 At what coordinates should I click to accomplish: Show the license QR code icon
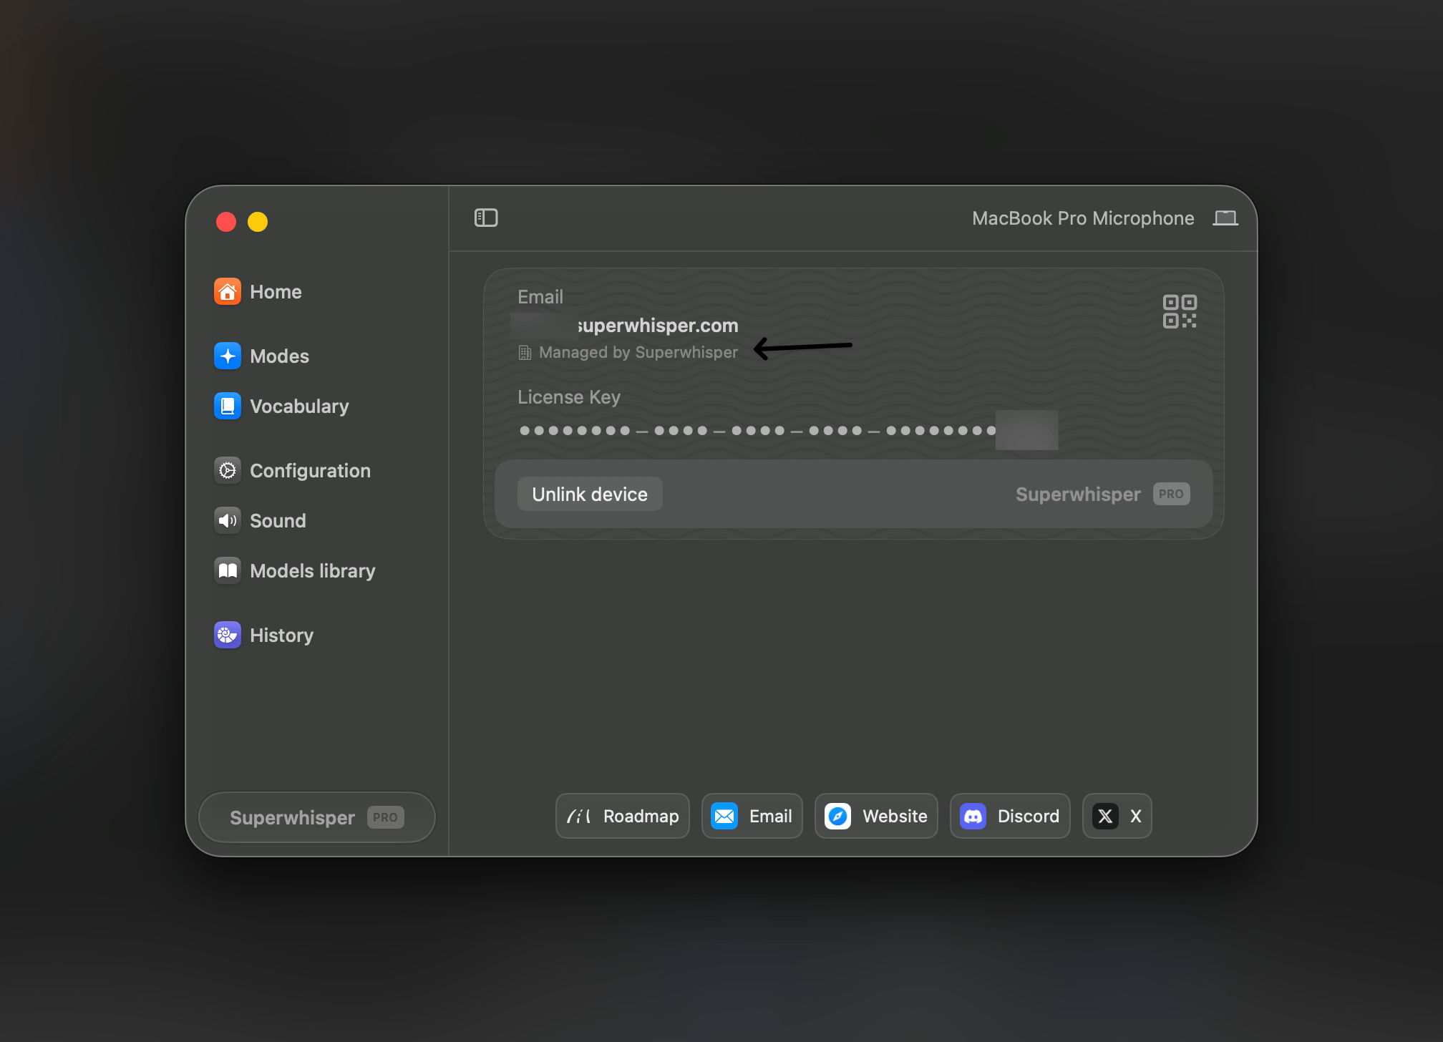1180,311
